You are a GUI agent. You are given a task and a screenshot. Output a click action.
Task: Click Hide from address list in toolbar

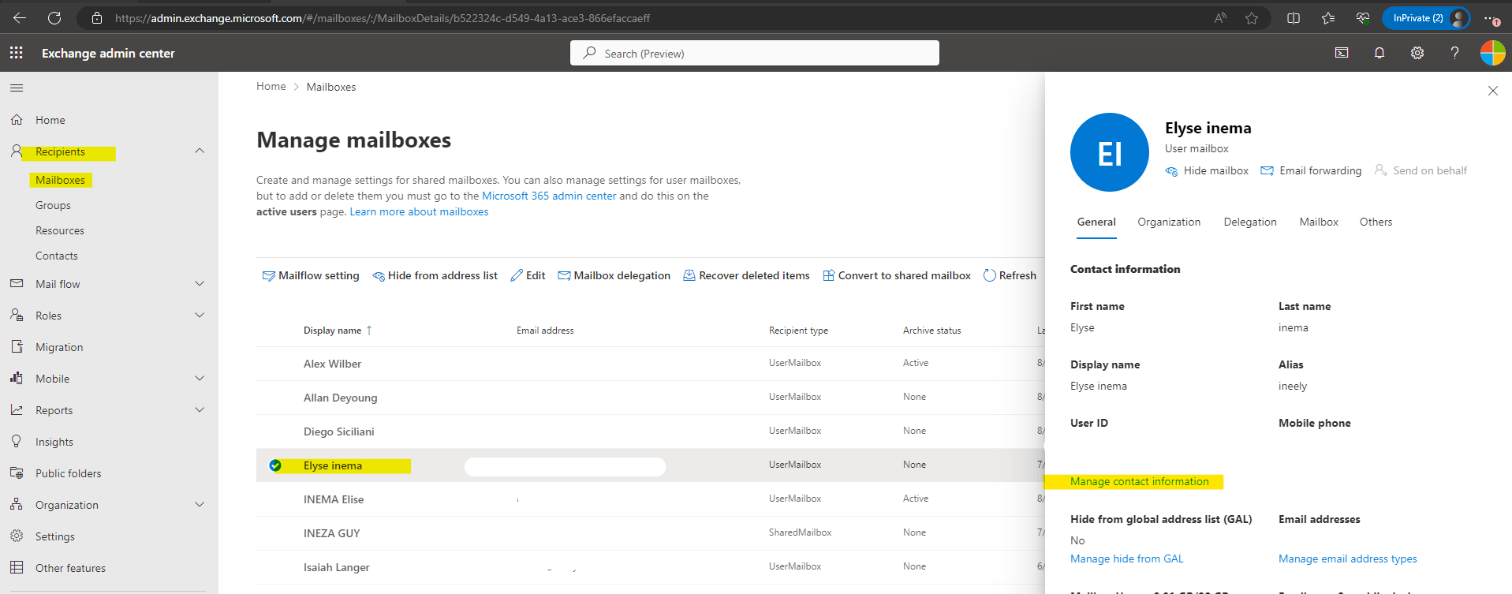435,275
